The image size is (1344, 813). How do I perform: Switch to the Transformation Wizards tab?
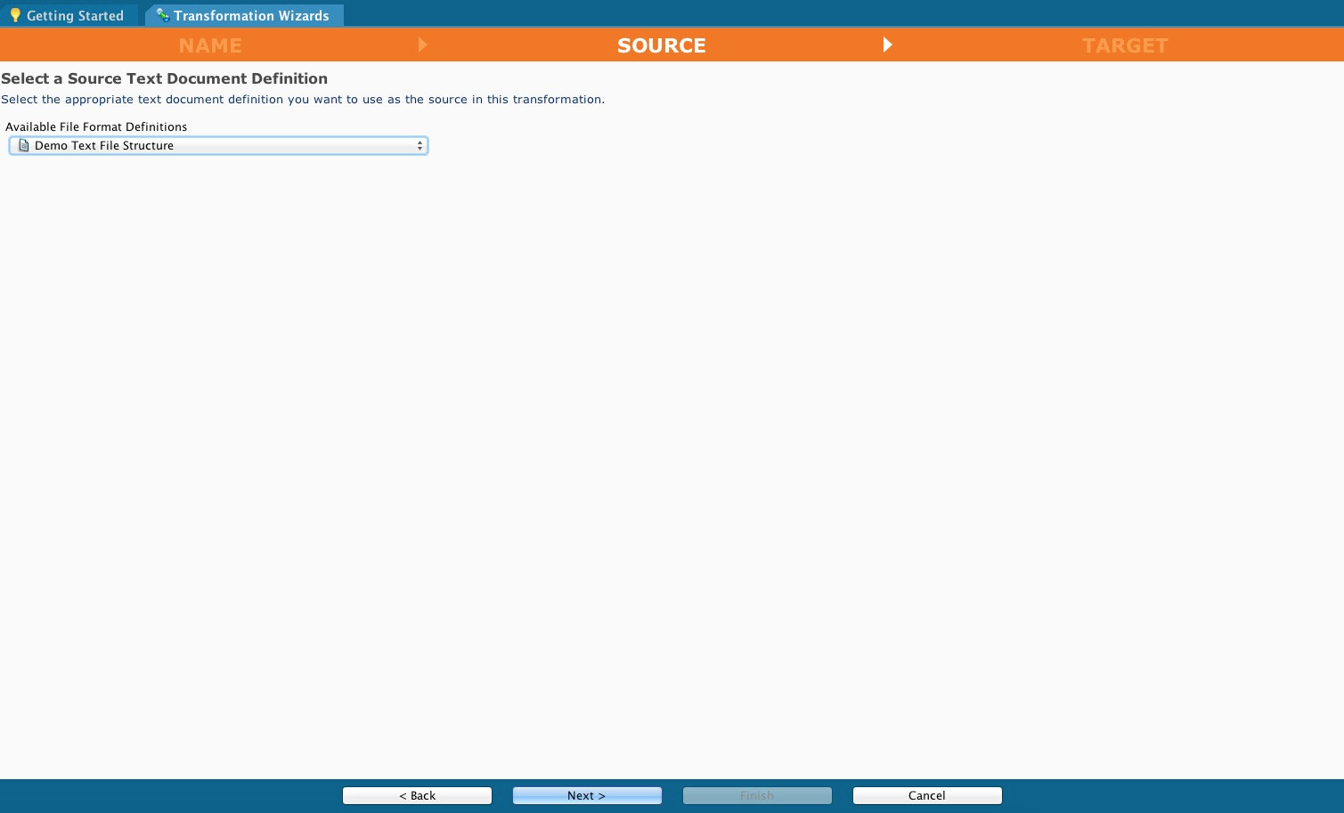tap(242, 15)
